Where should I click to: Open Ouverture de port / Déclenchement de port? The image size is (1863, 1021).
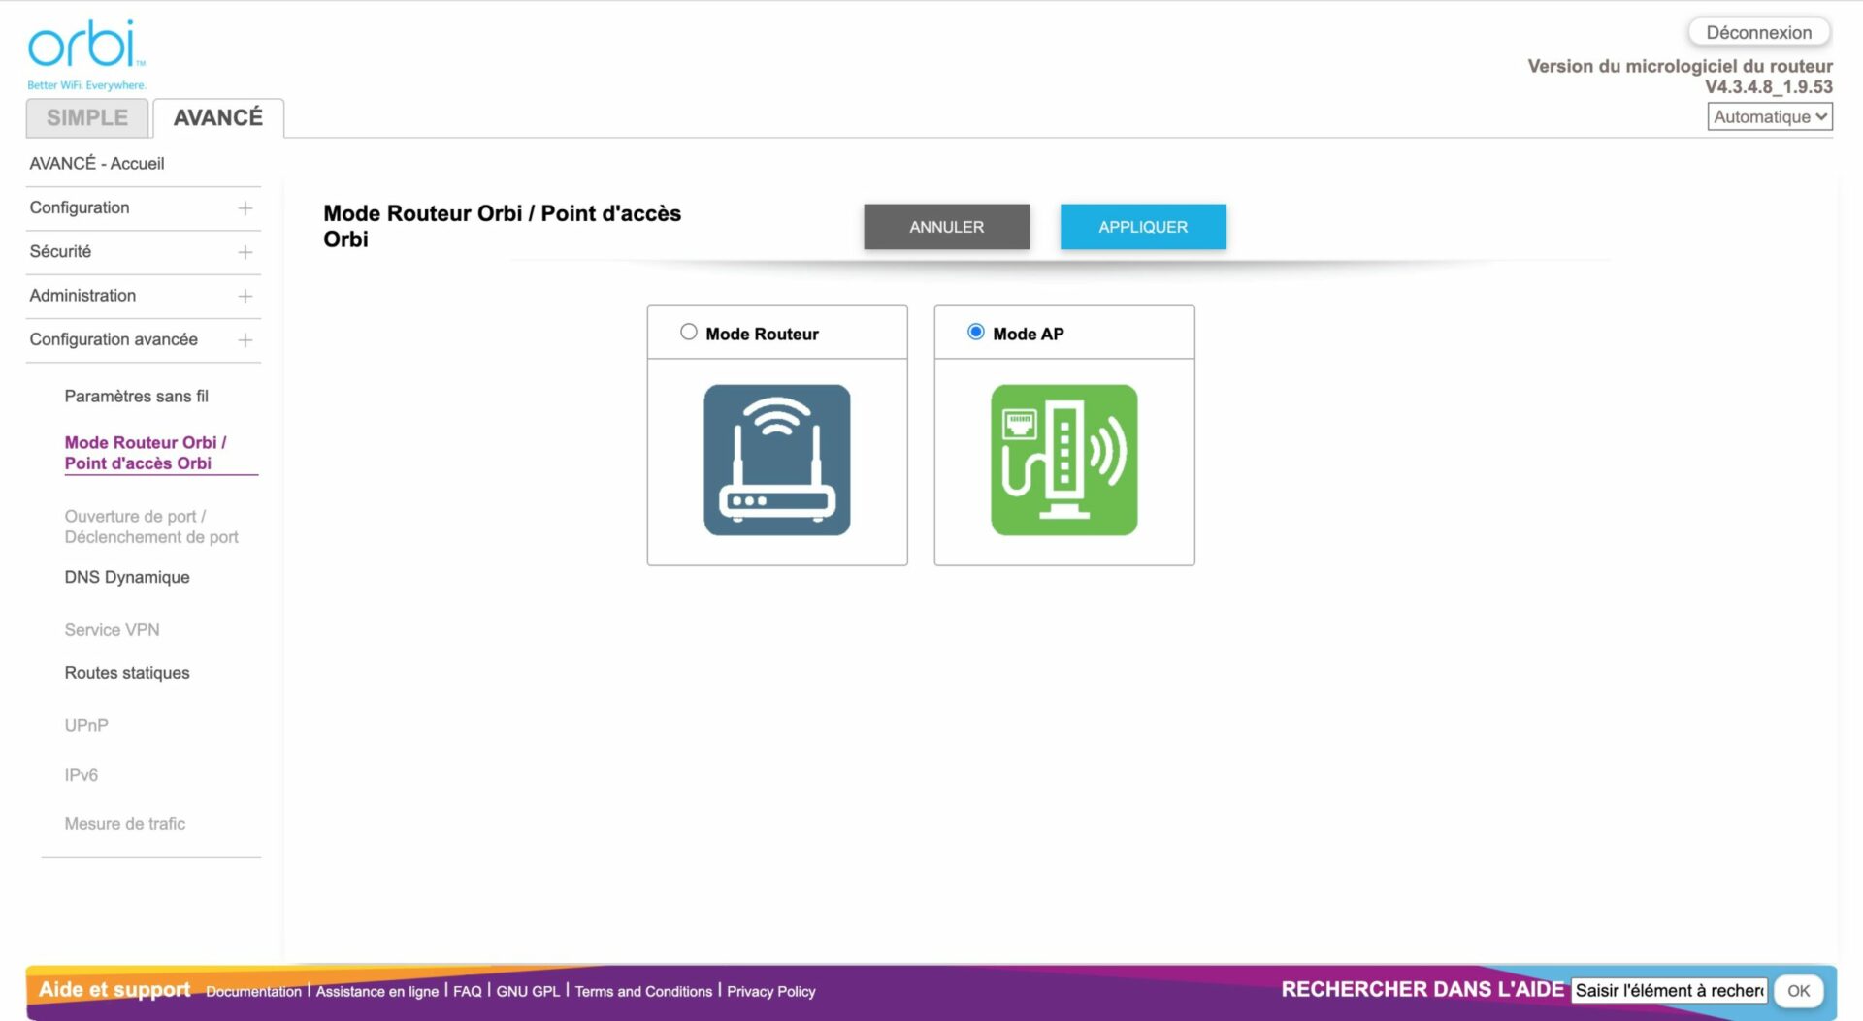pyautogui.click(x=151, y=526)
